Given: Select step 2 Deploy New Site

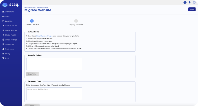Looking at the screenshot, I should click(x=76, y=22).
